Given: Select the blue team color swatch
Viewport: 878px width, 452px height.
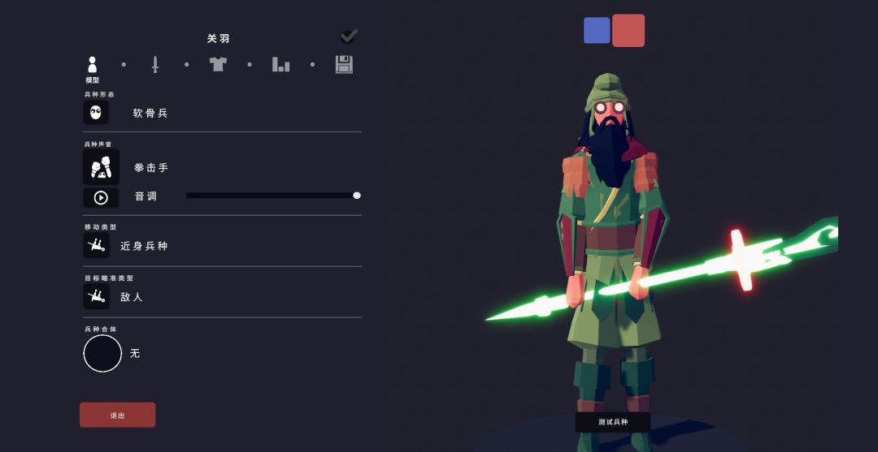Looking at the screenshot, I should 597,30.
